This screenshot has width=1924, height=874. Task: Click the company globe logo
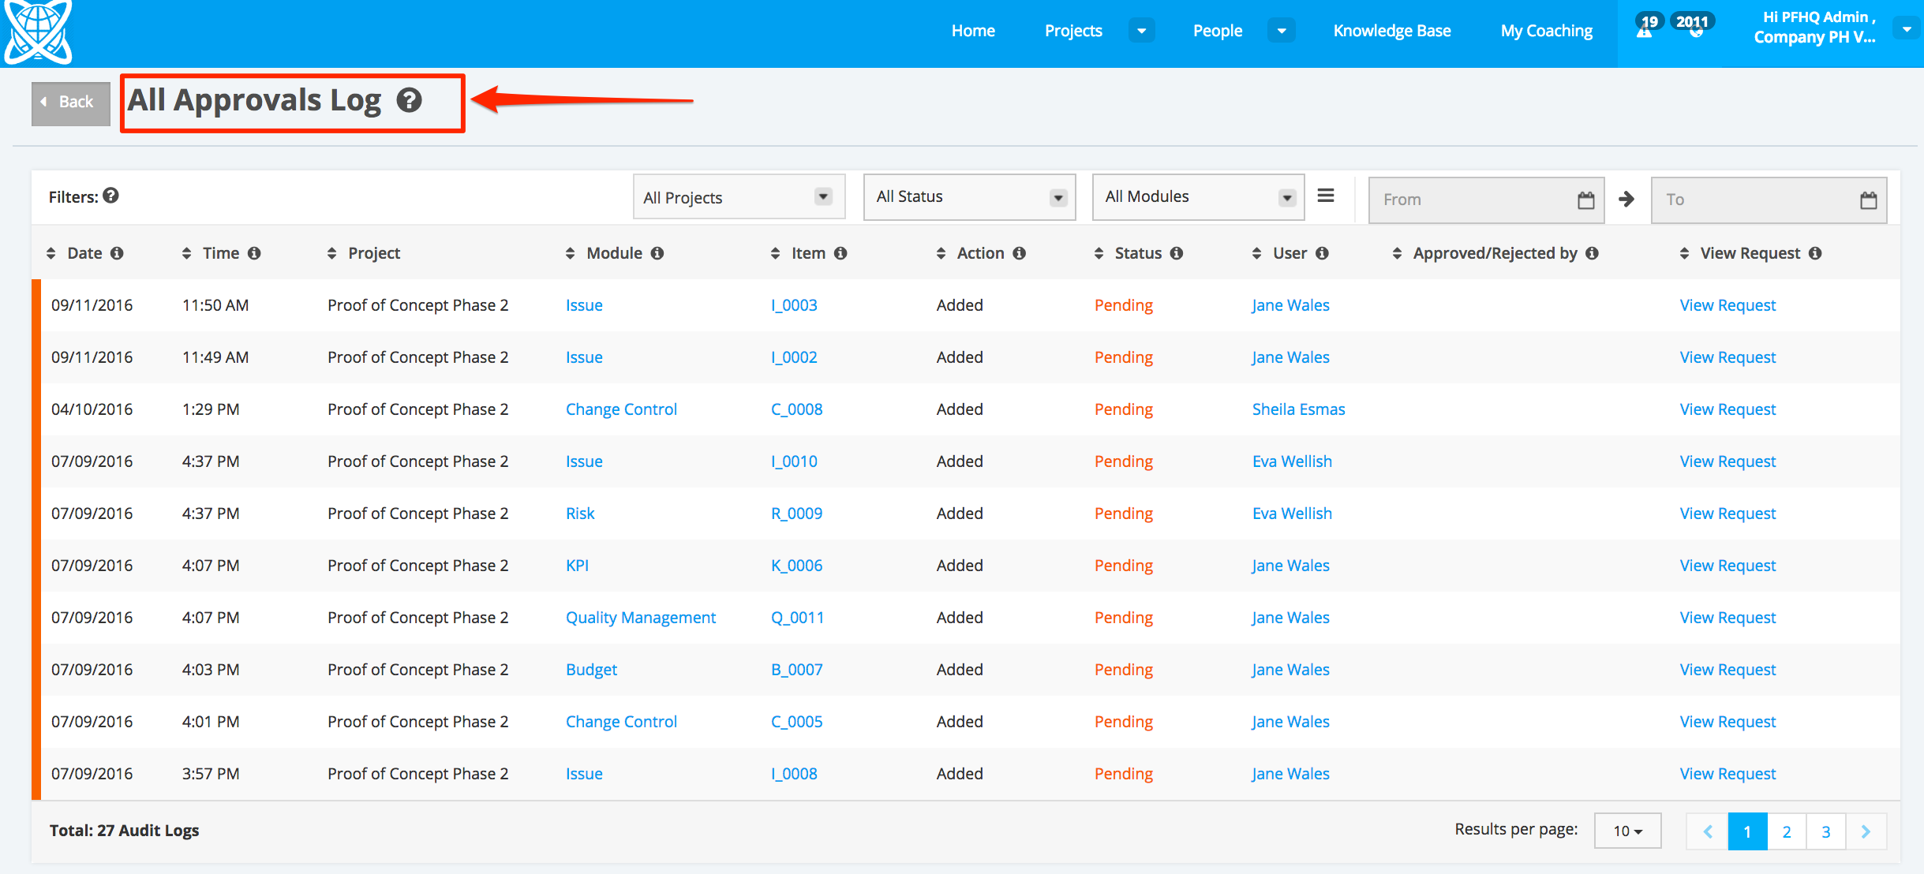tap(37, 32)
